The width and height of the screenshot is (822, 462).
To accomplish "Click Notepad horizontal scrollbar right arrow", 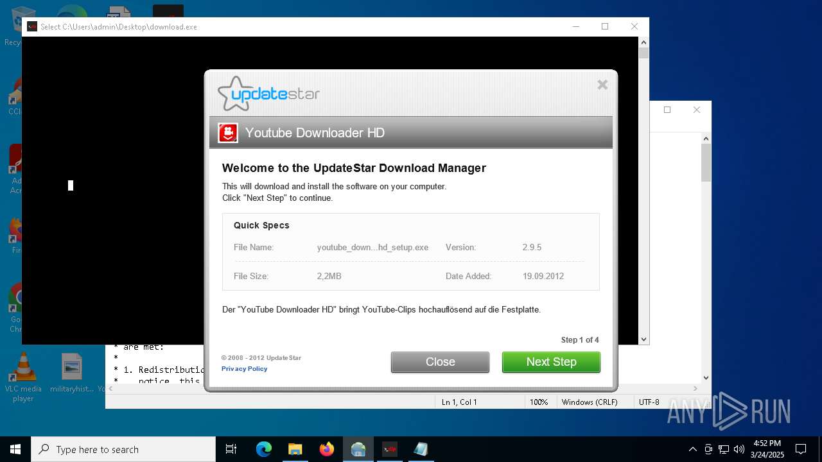I will 695,388.
